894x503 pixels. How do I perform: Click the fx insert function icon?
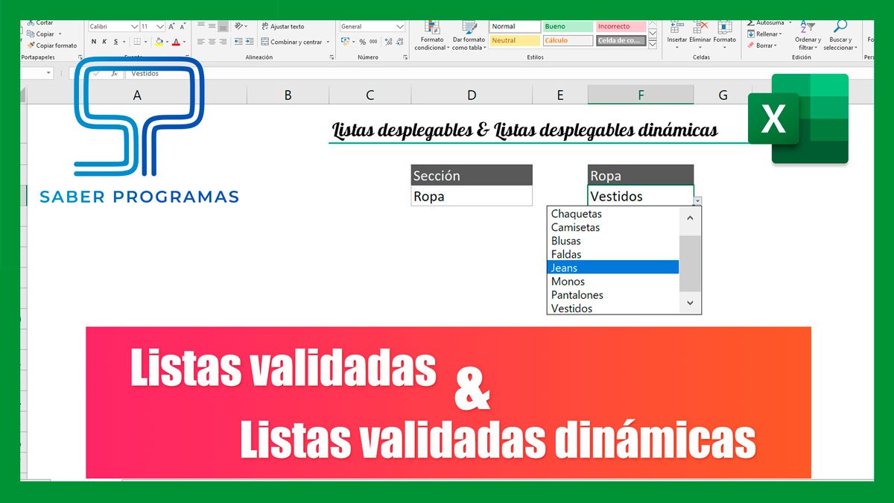pyautogui.click(x=114, y=74)
